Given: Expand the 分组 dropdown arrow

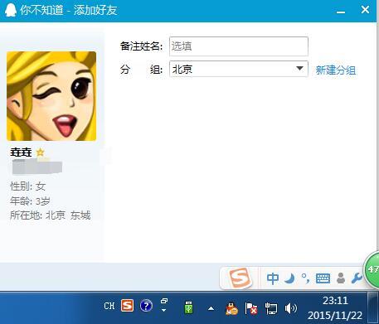Looking at the screenshot, I should (x=299, y=69).
